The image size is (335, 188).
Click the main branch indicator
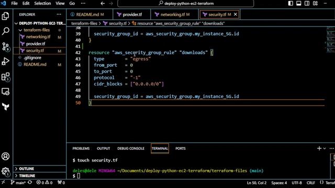tap(18, 183)
